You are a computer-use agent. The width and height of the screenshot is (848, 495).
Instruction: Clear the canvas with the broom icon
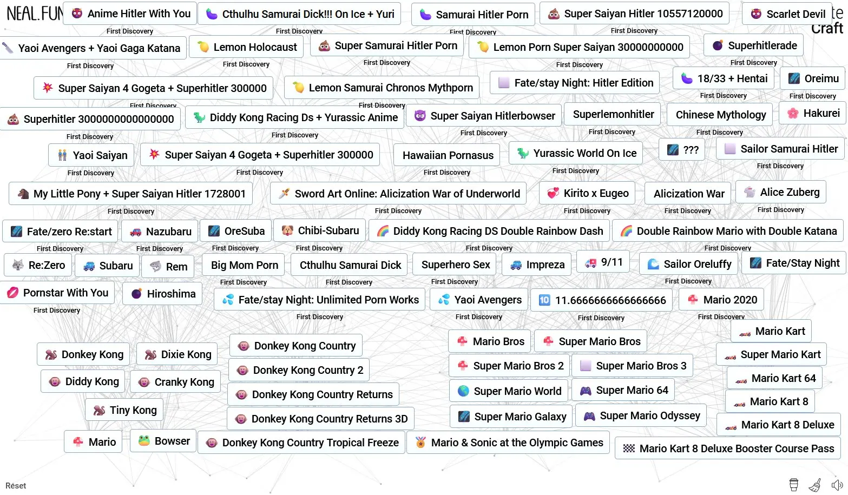coord(815,485)
